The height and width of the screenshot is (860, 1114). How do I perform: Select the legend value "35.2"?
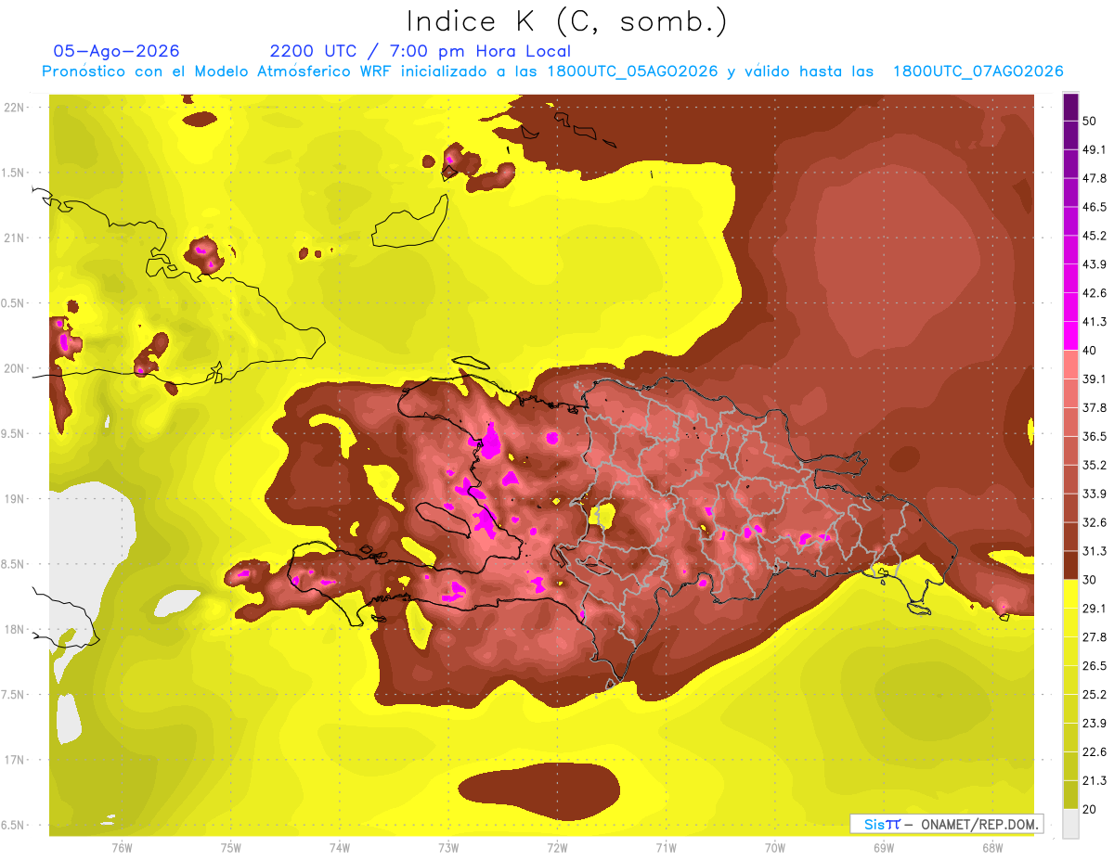(1095, 465)
